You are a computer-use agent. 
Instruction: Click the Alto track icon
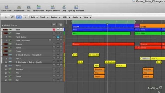pyautogui.click(x=10, y=73)
